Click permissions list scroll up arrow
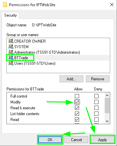This screenshot has height=146, width=117. point(107,95)
